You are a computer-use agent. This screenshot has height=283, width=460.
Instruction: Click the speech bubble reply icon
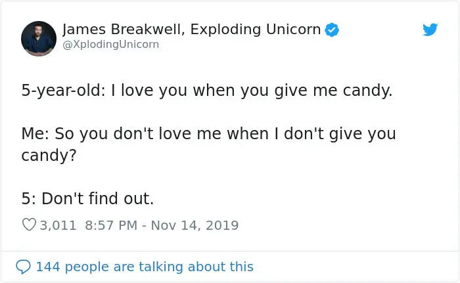coord(24,267)
